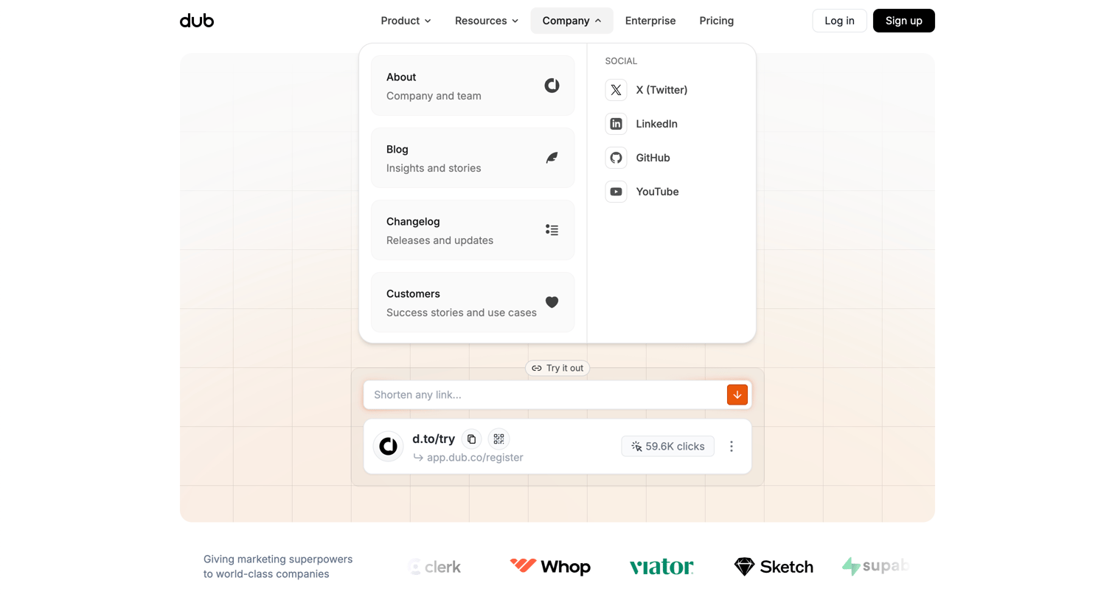Click the GitHub icon

pyautogui.click(x=616, y=158)
